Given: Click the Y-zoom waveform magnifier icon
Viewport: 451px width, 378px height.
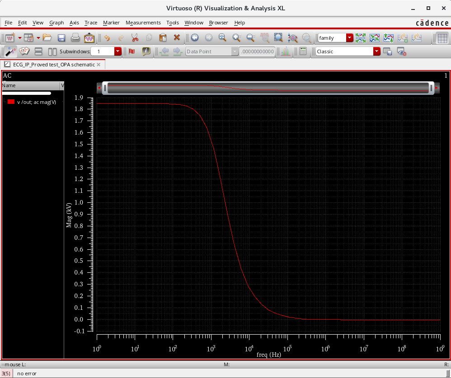Looking at the screenshot, I should tap(292, 37).
